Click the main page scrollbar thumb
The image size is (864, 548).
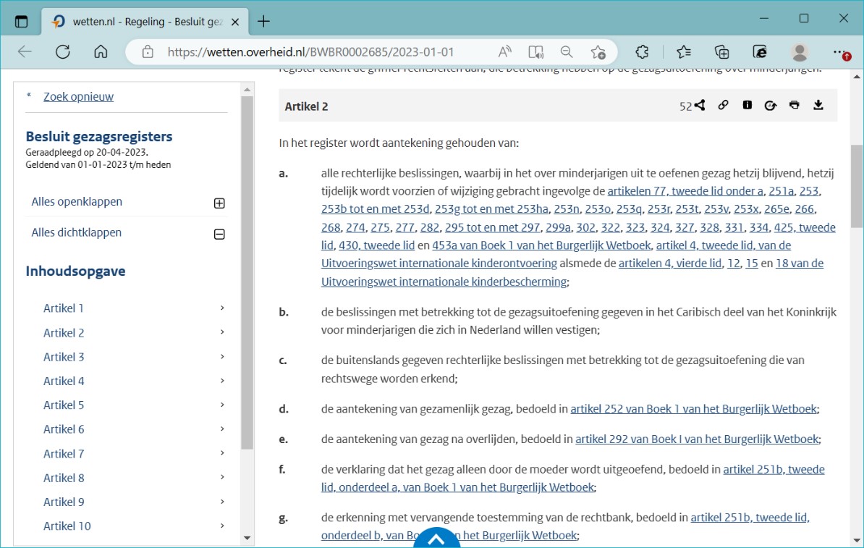point(856,186)
